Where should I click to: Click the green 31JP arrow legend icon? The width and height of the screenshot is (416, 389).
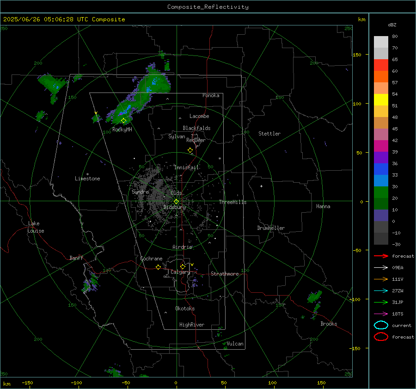[381, 302]
